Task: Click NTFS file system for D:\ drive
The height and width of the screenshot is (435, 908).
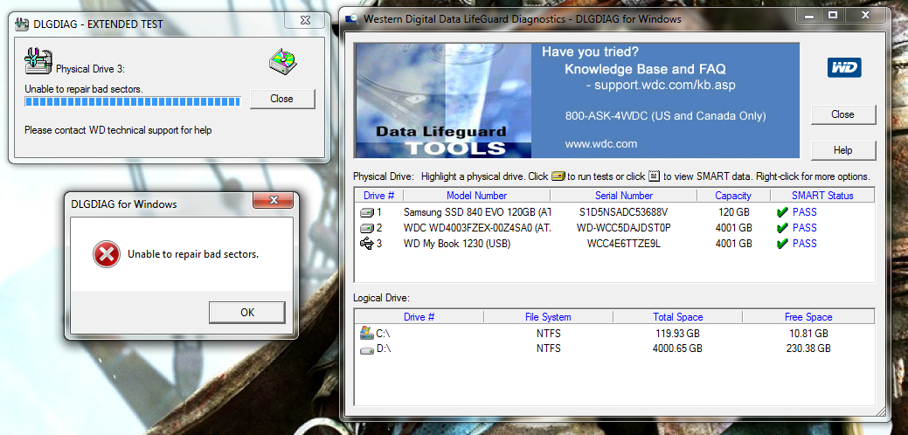Action: pos(549,349)
